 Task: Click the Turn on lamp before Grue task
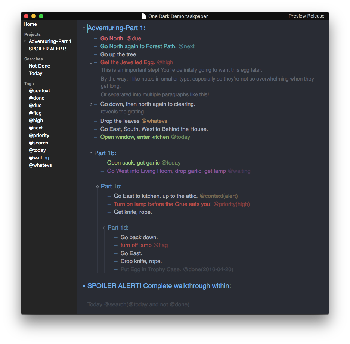point(162,204)
